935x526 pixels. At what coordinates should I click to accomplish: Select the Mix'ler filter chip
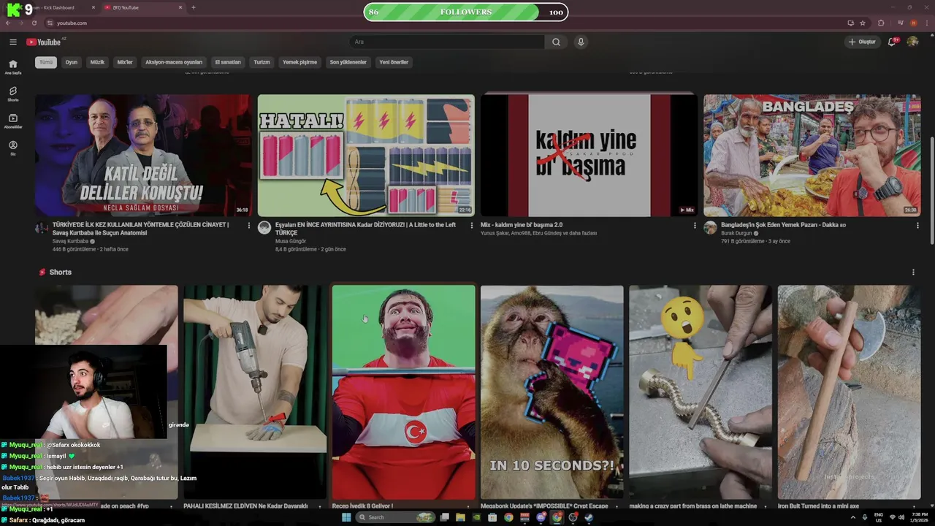[125, 62]
